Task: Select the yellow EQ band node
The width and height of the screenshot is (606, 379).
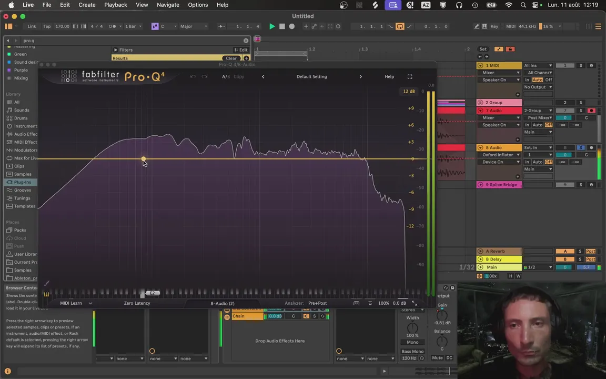Action: (144, 158)
